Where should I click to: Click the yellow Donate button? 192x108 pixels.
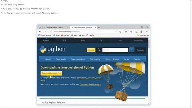click(91, 50)
